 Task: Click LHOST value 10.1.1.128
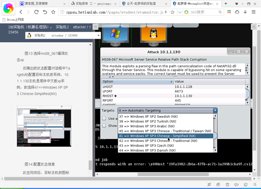(x=183, y=87)
